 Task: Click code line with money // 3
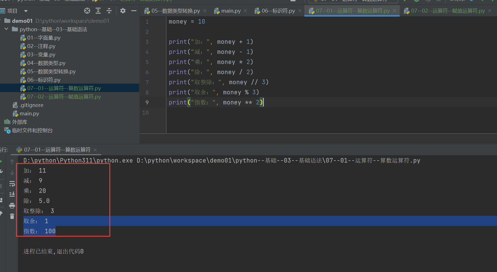219,82
